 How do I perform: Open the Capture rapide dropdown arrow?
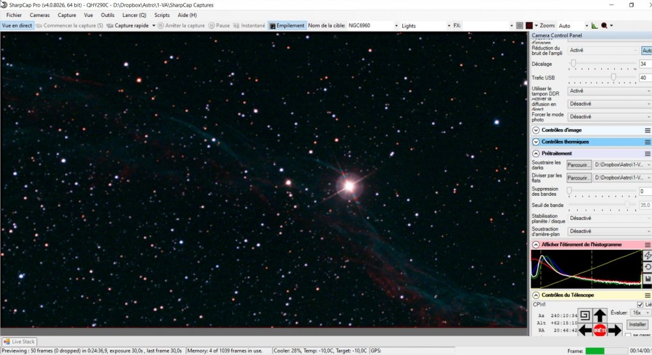[153, 25]
